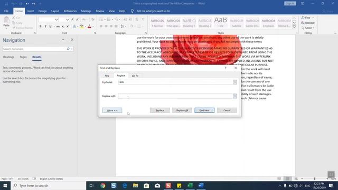This screenshot has width=338, height=190.
Task: Click the Sort icon in Paragraph group
Action: click(137, 20)
